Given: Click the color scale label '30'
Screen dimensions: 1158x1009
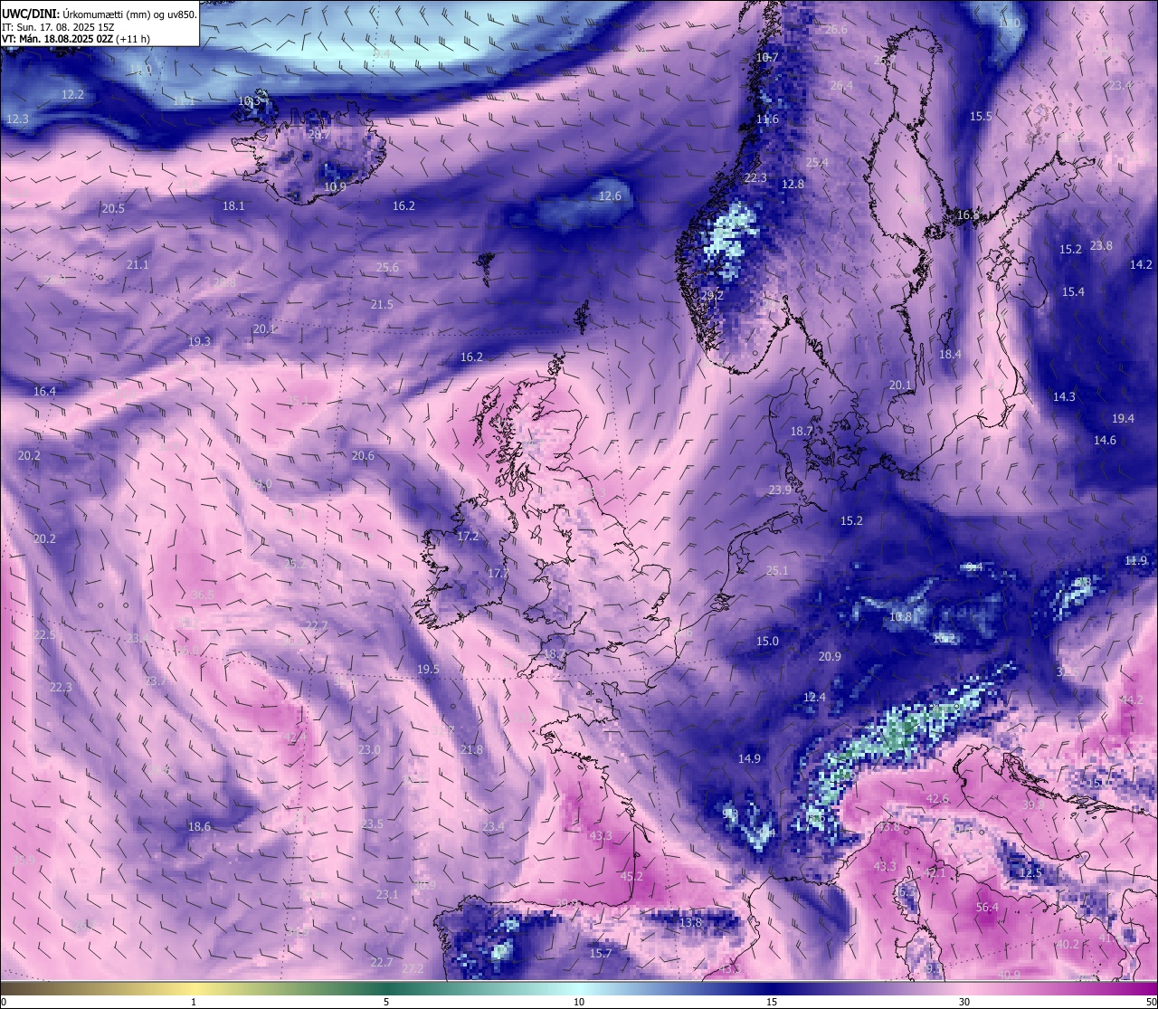Looking at the screenshot, I should click(964, 1002).
